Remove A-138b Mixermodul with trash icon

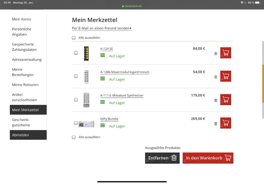tap(216, 77)
